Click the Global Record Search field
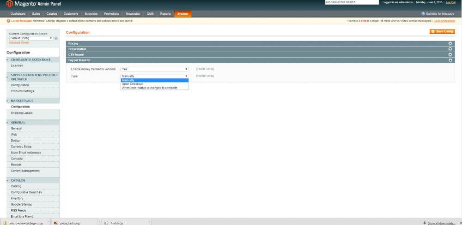This screenshot has height=225, width=462. (352, 2)
